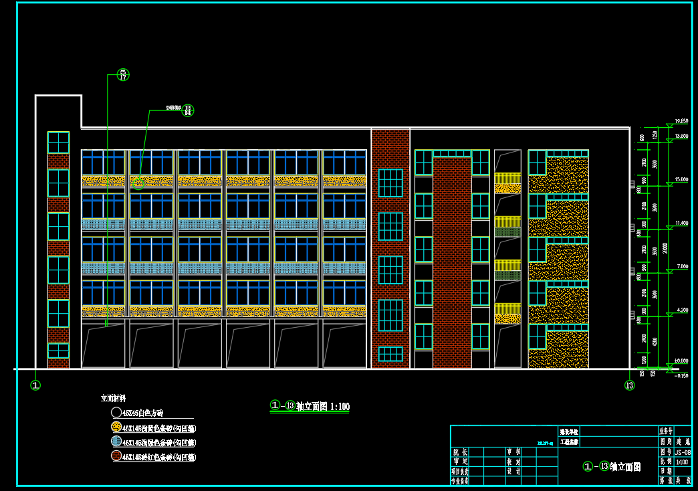698x491 pixels.
Task: Click the axis 13 bubble at bottom right
Action: click(x=629, y=385)
